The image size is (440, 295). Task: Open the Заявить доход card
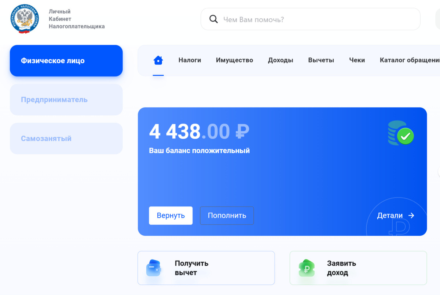click(358, 268)
